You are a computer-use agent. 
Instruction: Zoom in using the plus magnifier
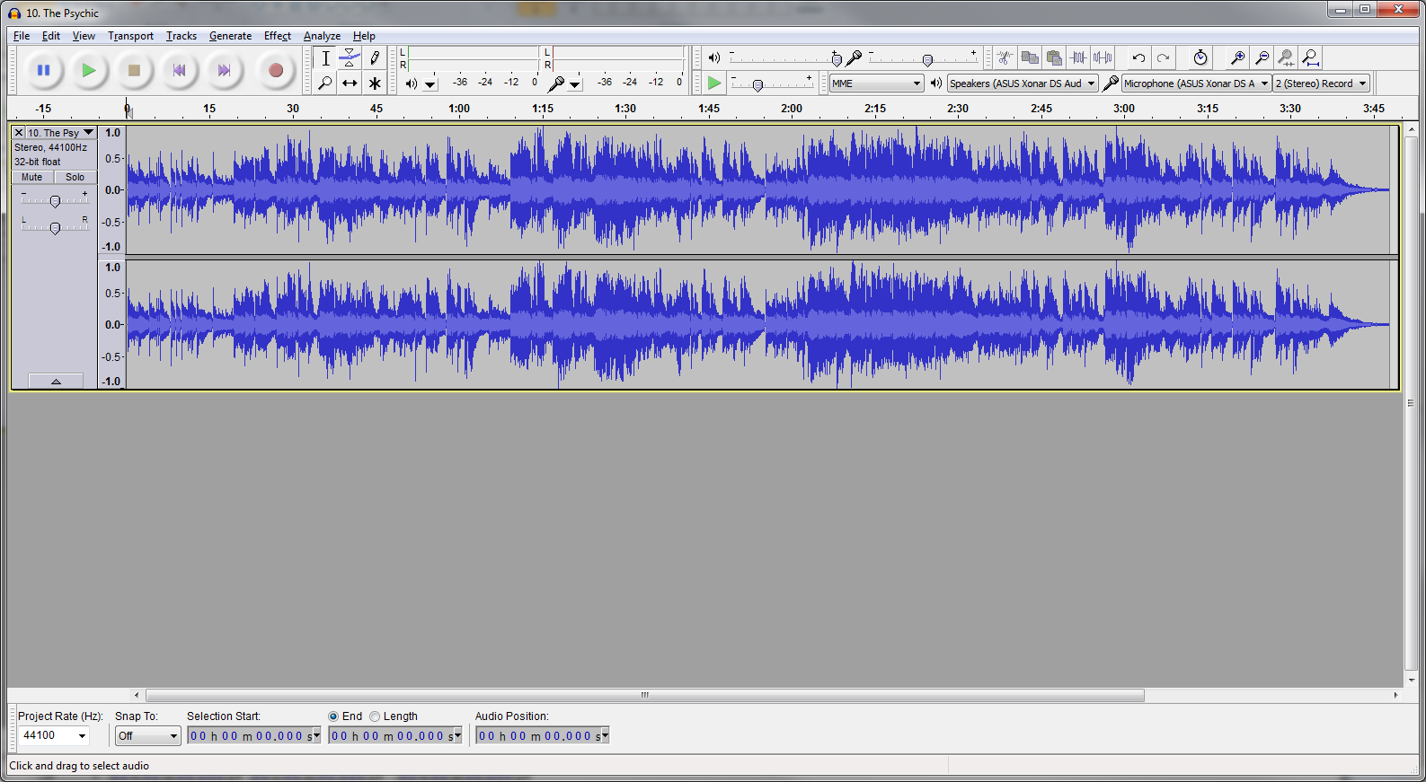click(1237, 57)
